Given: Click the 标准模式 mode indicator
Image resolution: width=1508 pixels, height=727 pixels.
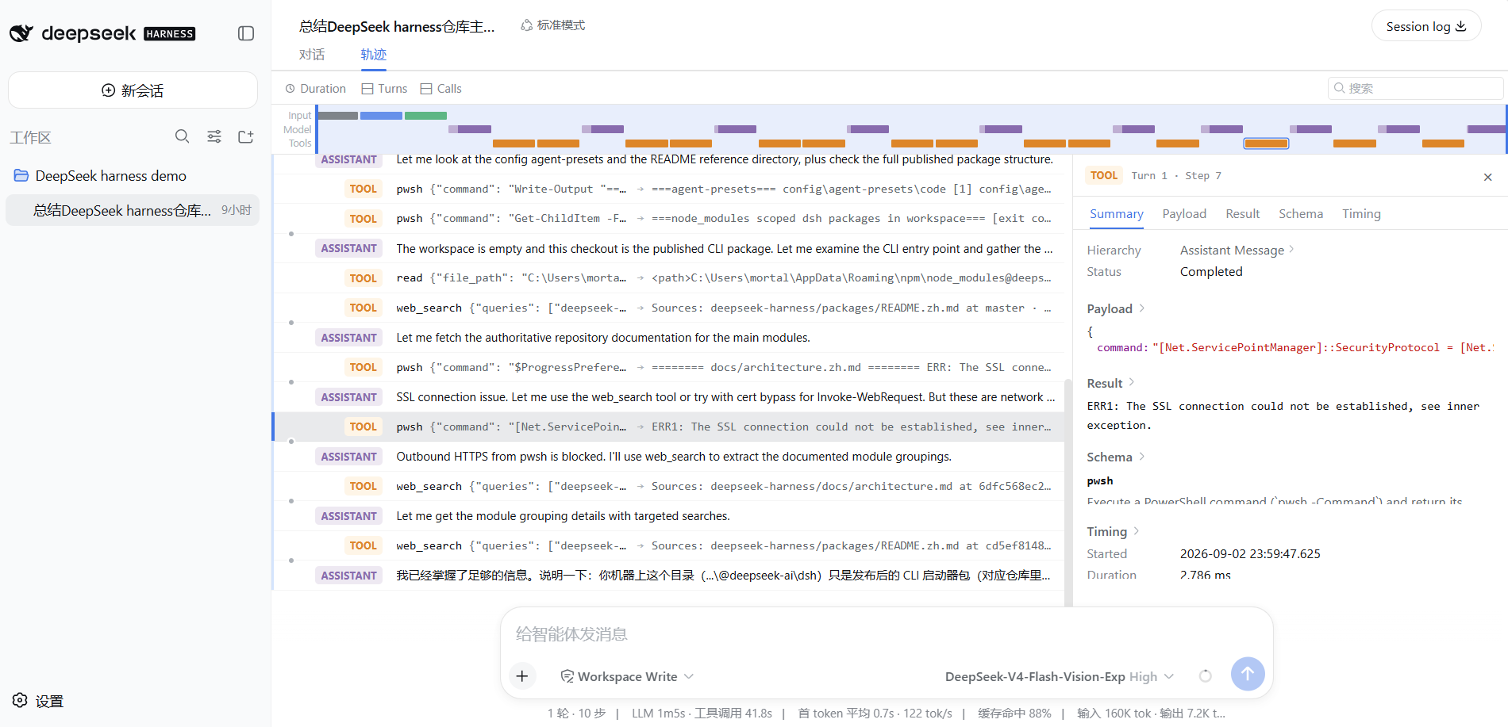Looking at the screenshot, I should (x=553, y=25).
